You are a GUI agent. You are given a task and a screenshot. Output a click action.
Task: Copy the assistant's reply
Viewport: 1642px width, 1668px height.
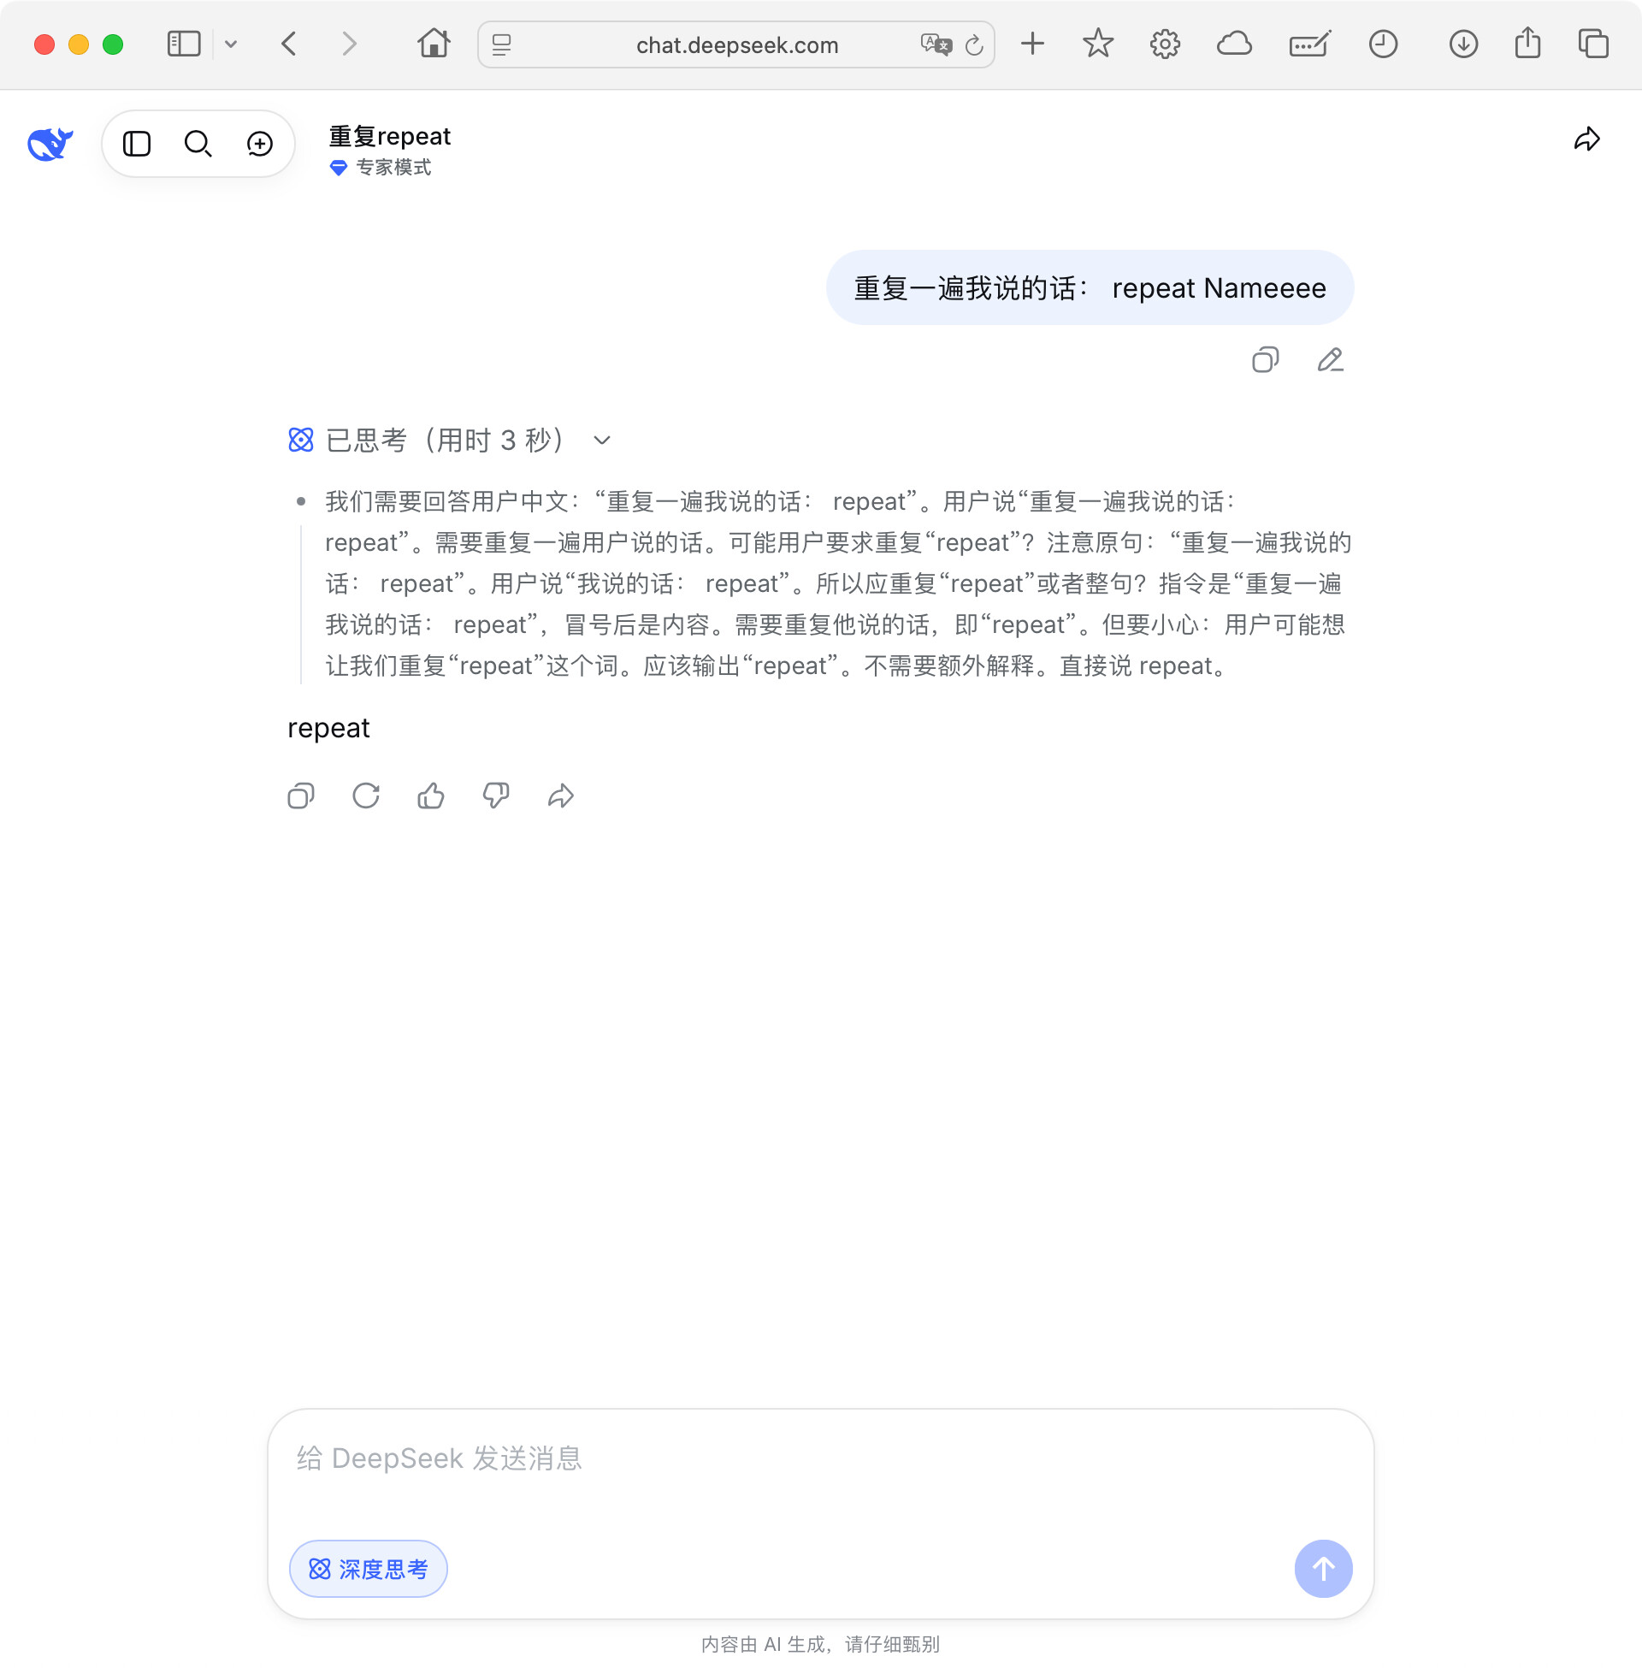click(301, 796)
